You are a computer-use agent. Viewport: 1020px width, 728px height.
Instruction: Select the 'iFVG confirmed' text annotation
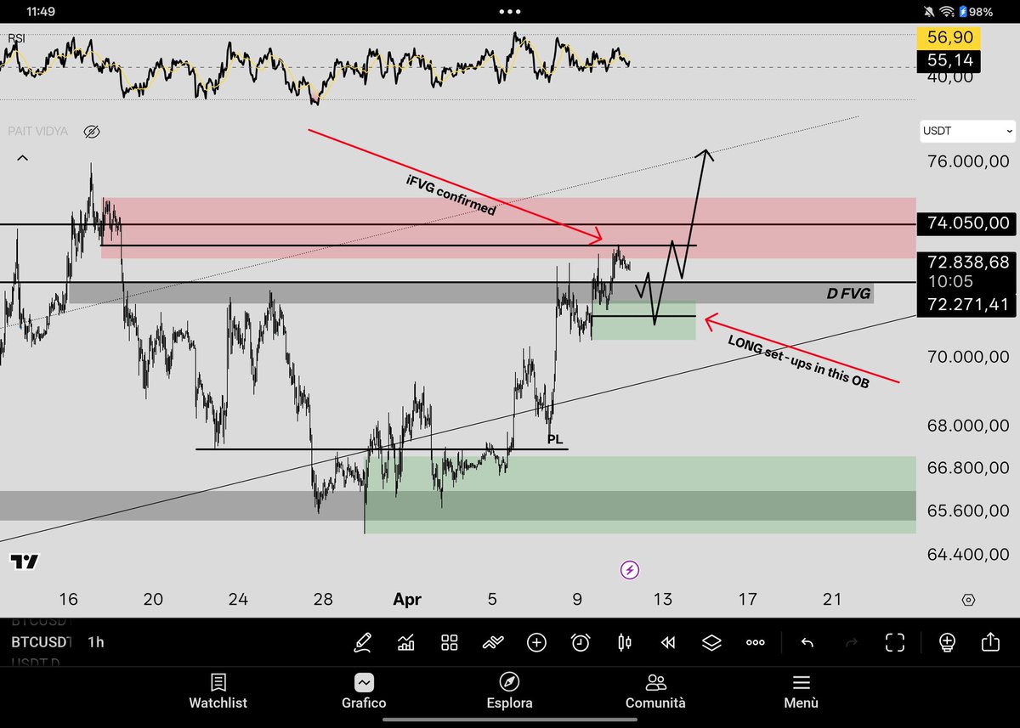click(x=450, y=195)
